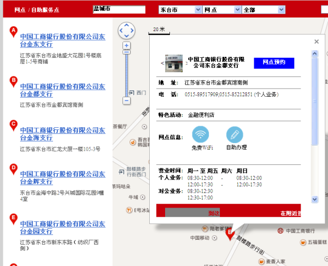Click the 自助办理 pencil icon
This screenshot has height=266, width=328.
[235, 135]
